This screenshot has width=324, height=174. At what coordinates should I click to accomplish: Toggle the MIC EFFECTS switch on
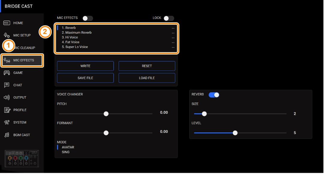coord(88,18)
